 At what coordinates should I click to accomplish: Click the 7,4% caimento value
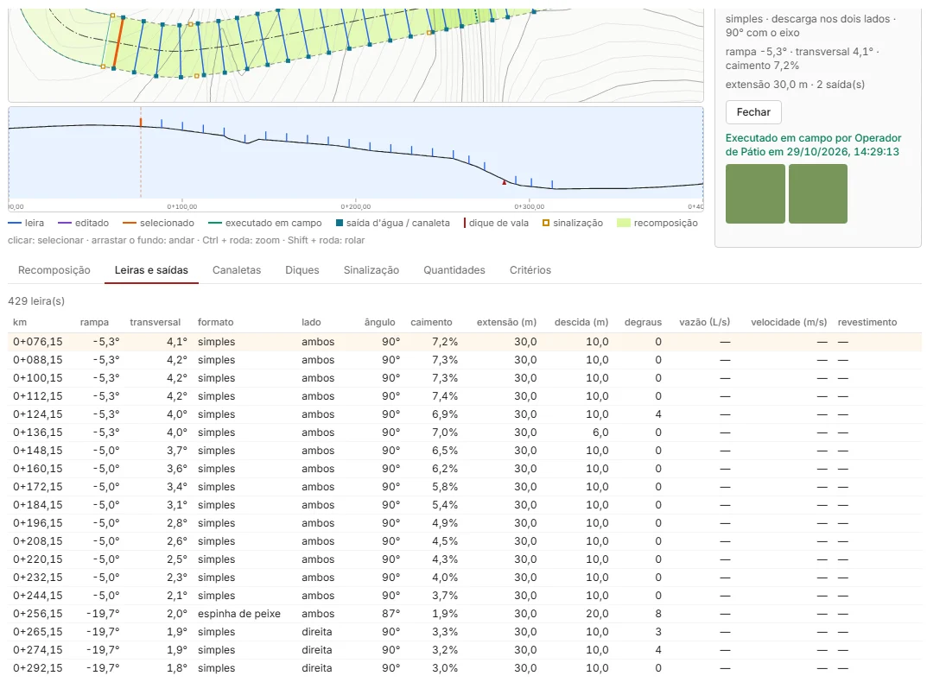point(445,396)
